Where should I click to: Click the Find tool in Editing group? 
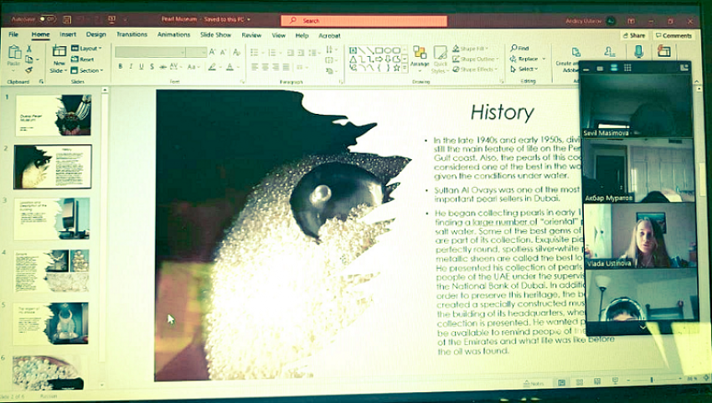click(x=520, y=49)
